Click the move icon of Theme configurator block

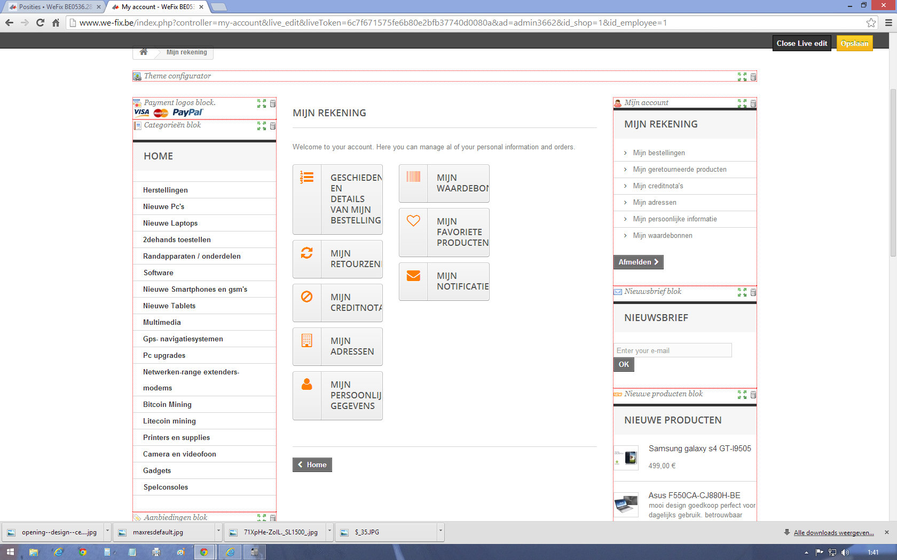[742, 77]
